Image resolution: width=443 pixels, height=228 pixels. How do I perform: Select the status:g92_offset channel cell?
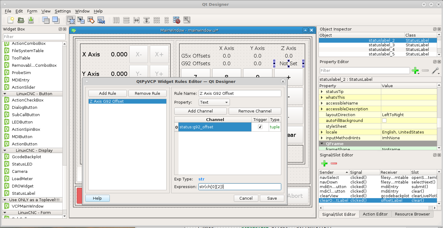215,127
